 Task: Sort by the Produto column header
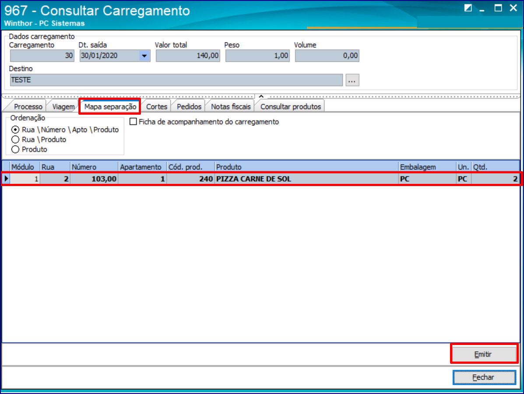(306, 167)
